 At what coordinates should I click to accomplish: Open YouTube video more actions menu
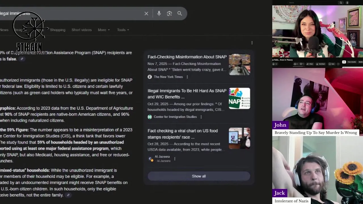338,64
